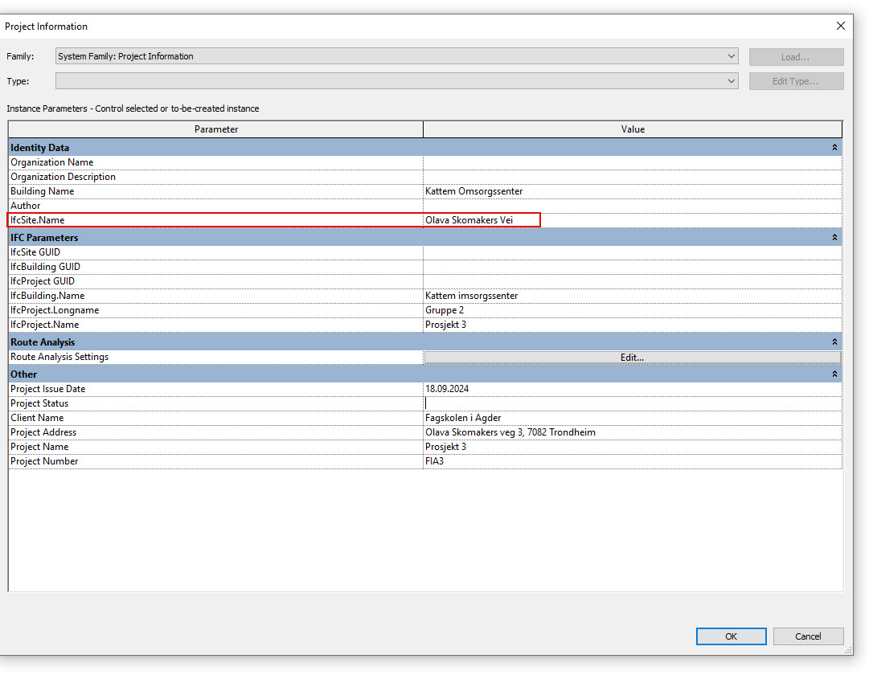Open the Type dropdown list

[x=731, y=81]
